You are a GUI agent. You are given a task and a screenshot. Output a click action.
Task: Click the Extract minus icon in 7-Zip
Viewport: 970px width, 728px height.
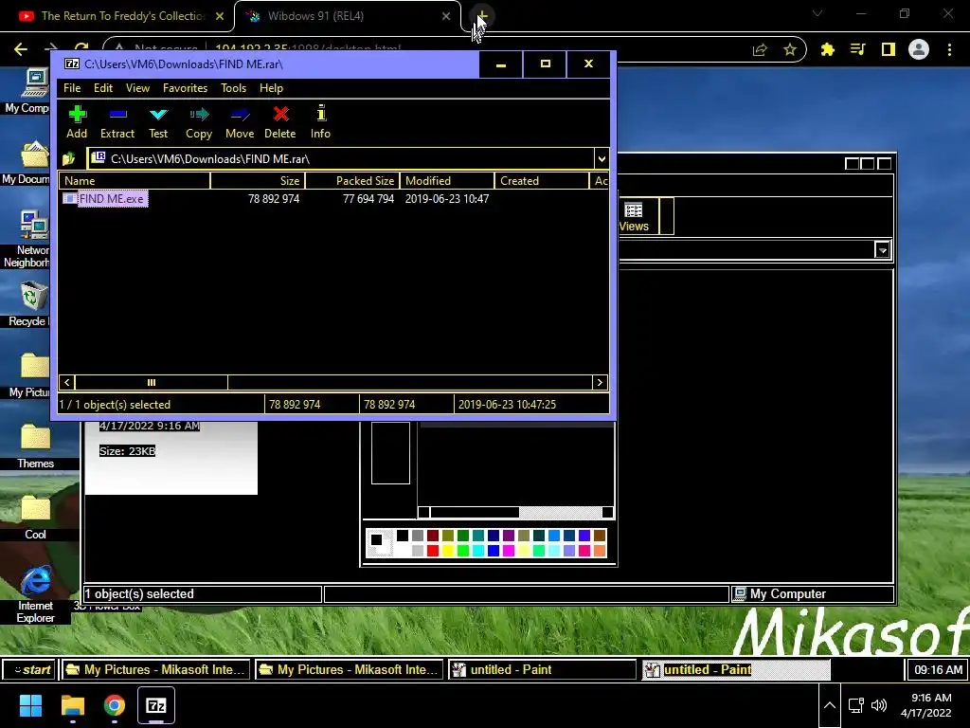[117, 114]
